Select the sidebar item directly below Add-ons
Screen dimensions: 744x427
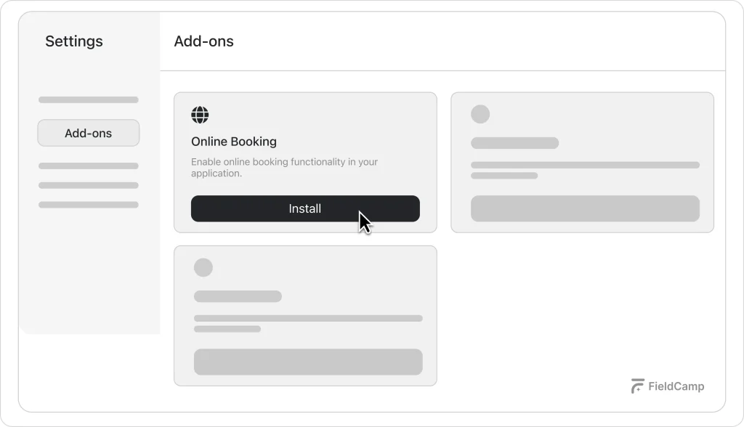coord(88,166)
